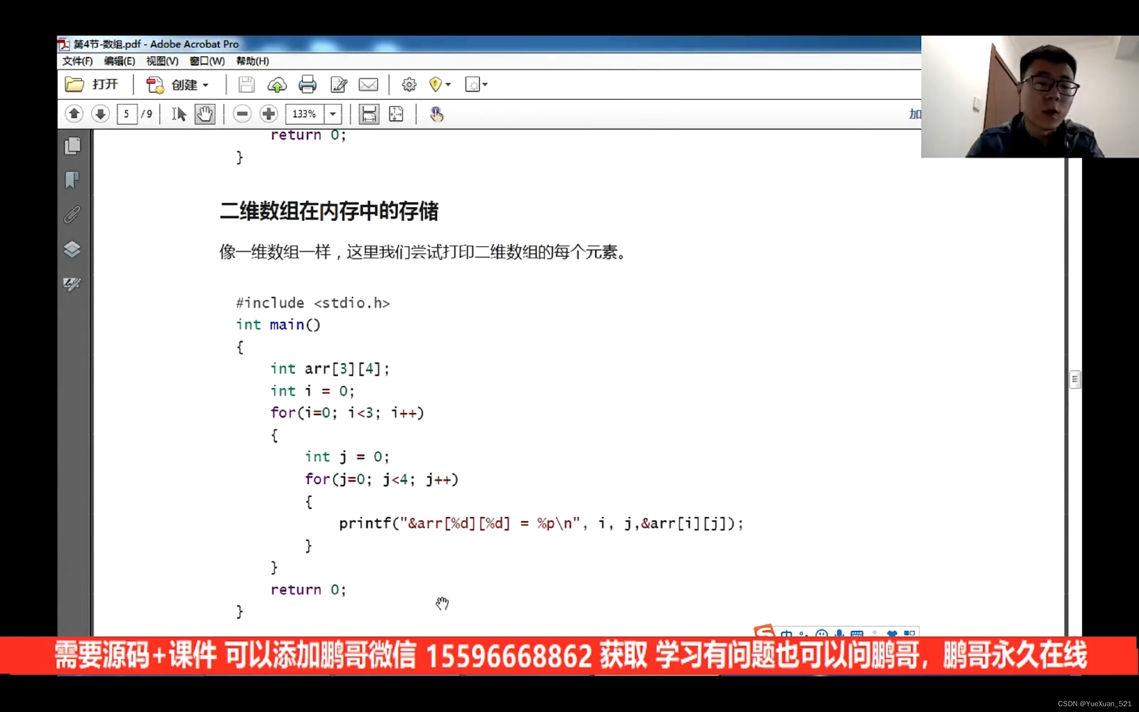Click the page number field showing 5
Image resolution: width=1139 pixels, height=712 pixels.
127,114
